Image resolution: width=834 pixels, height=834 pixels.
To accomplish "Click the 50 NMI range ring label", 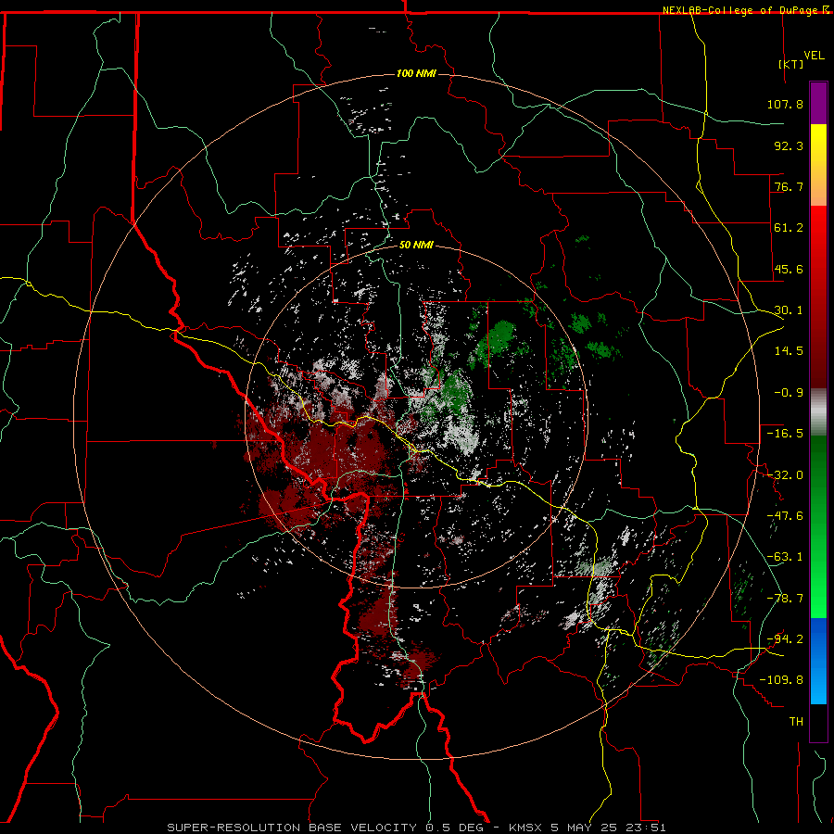I will (416, 246).
